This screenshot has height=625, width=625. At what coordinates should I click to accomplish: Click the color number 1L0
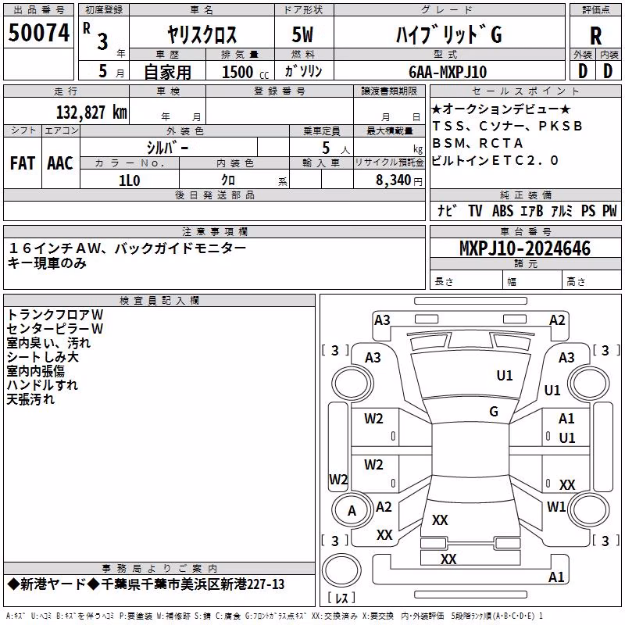(130, 180)
